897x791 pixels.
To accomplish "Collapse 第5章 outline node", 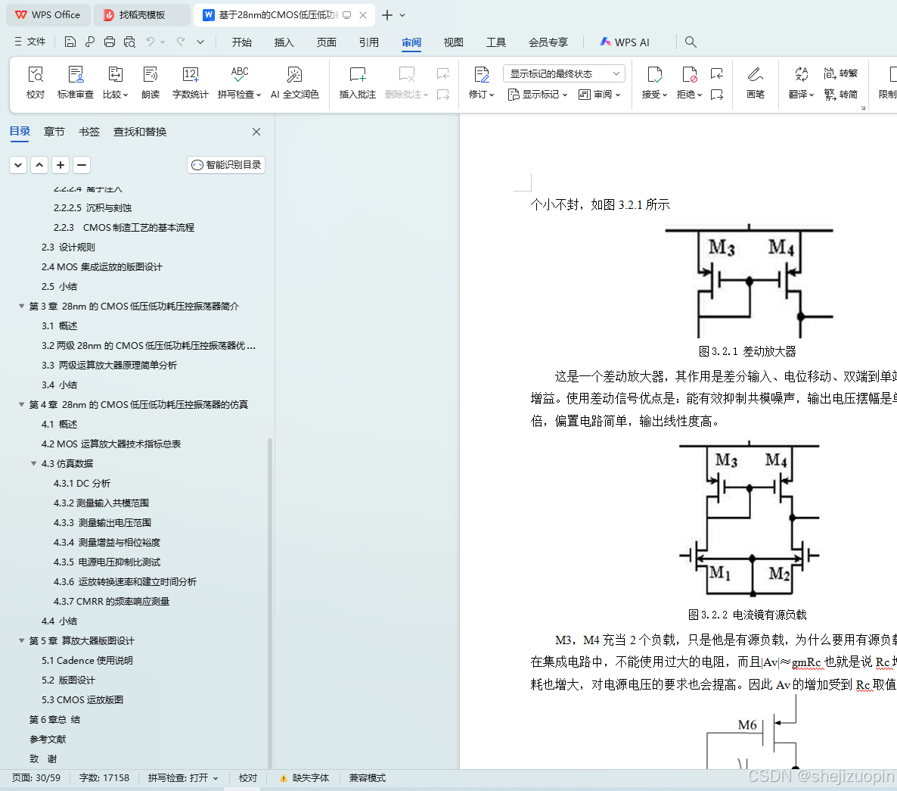I will click(22, 640).
